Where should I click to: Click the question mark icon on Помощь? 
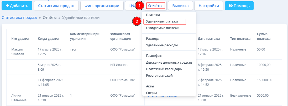tap(231, 6)
